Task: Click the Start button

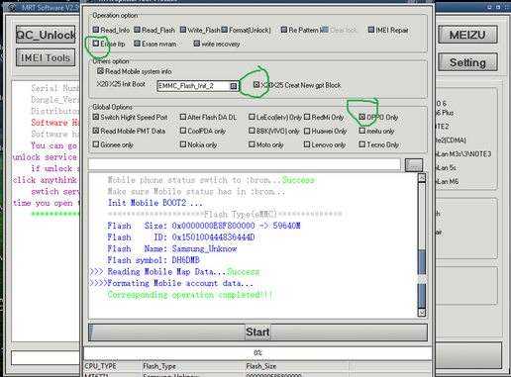Action: tap(257, 332)
